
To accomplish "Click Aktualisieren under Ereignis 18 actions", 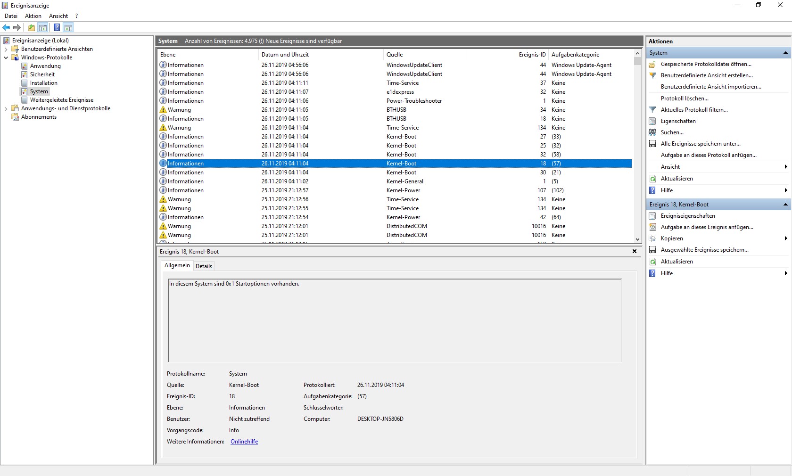I will (677, 262).
